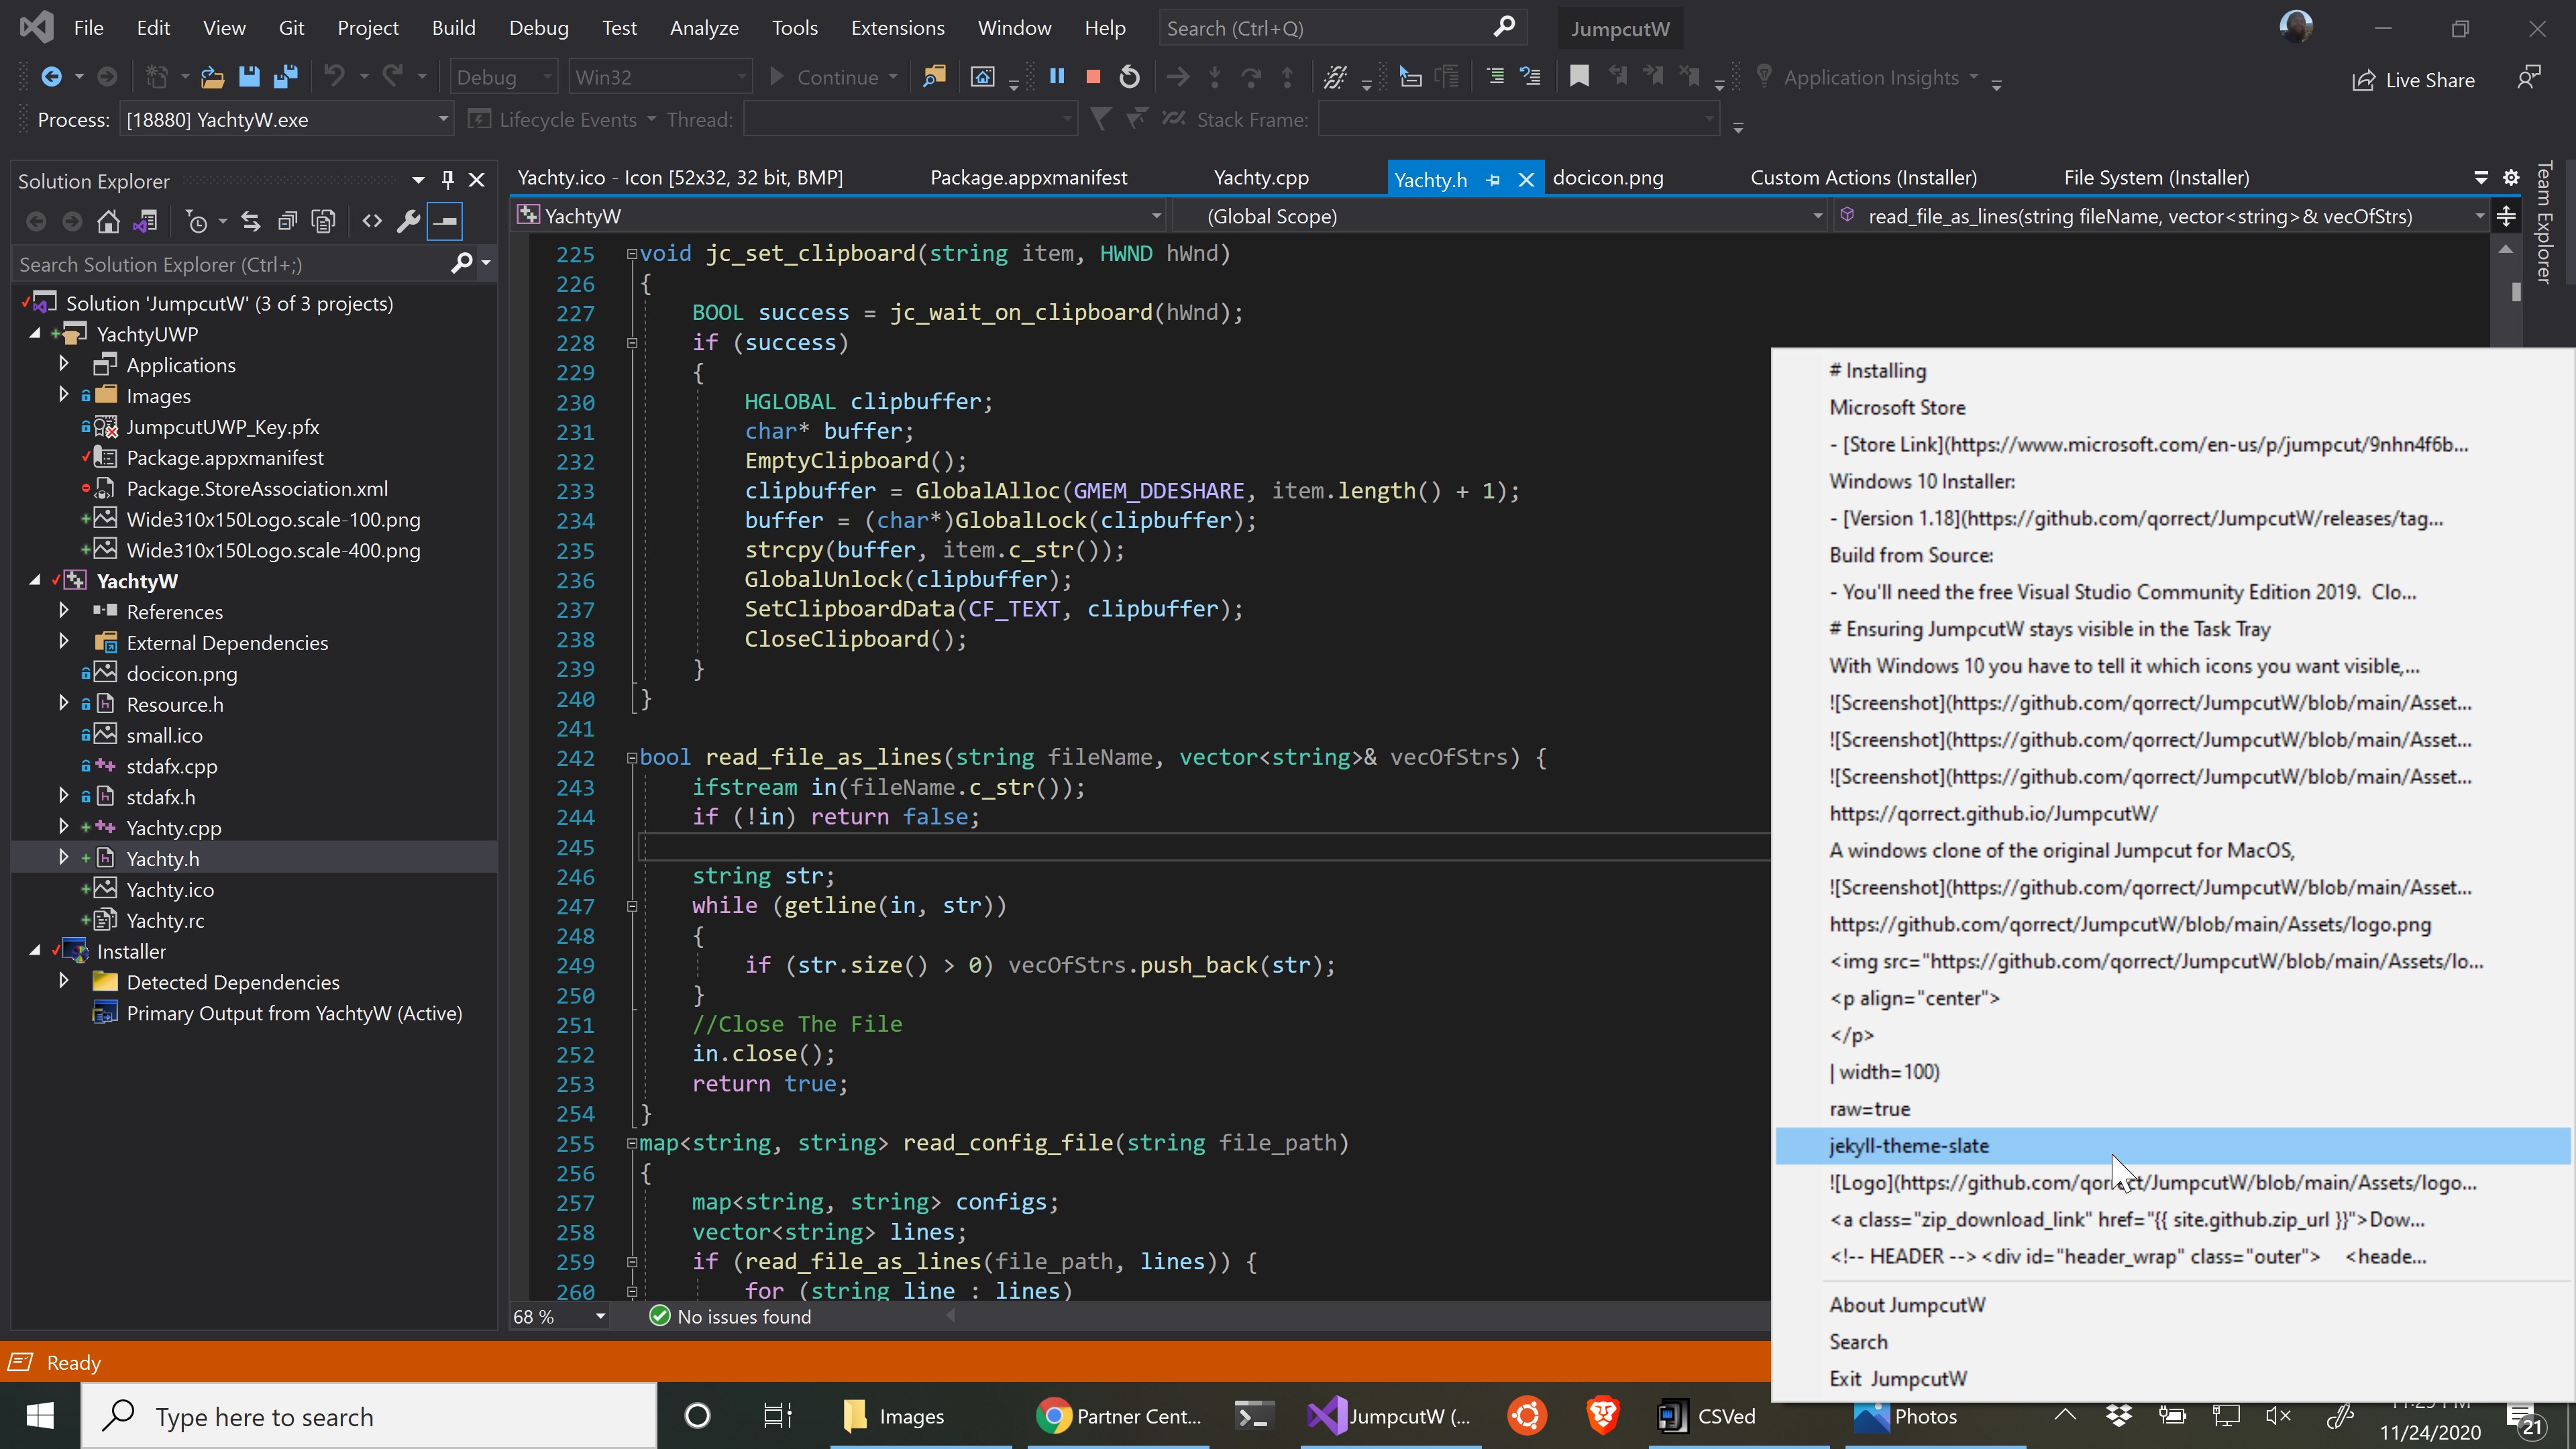
Task: Click Sync with Active Document icon
Action: [x=251, y=221]
